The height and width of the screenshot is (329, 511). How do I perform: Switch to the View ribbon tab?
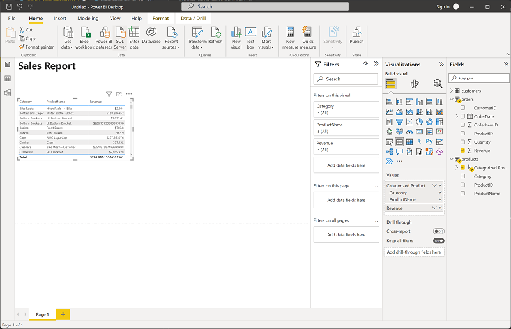click(x=115, y=19)
